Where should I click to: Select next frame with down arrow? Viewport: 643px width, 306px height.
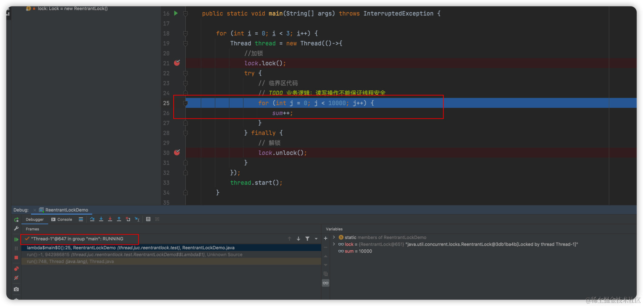(x=298, y=239)
